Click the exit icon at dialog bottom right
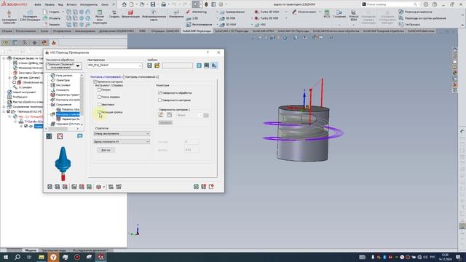The height and width of the screenshot is (262, 466). click(x=211, y=186)
